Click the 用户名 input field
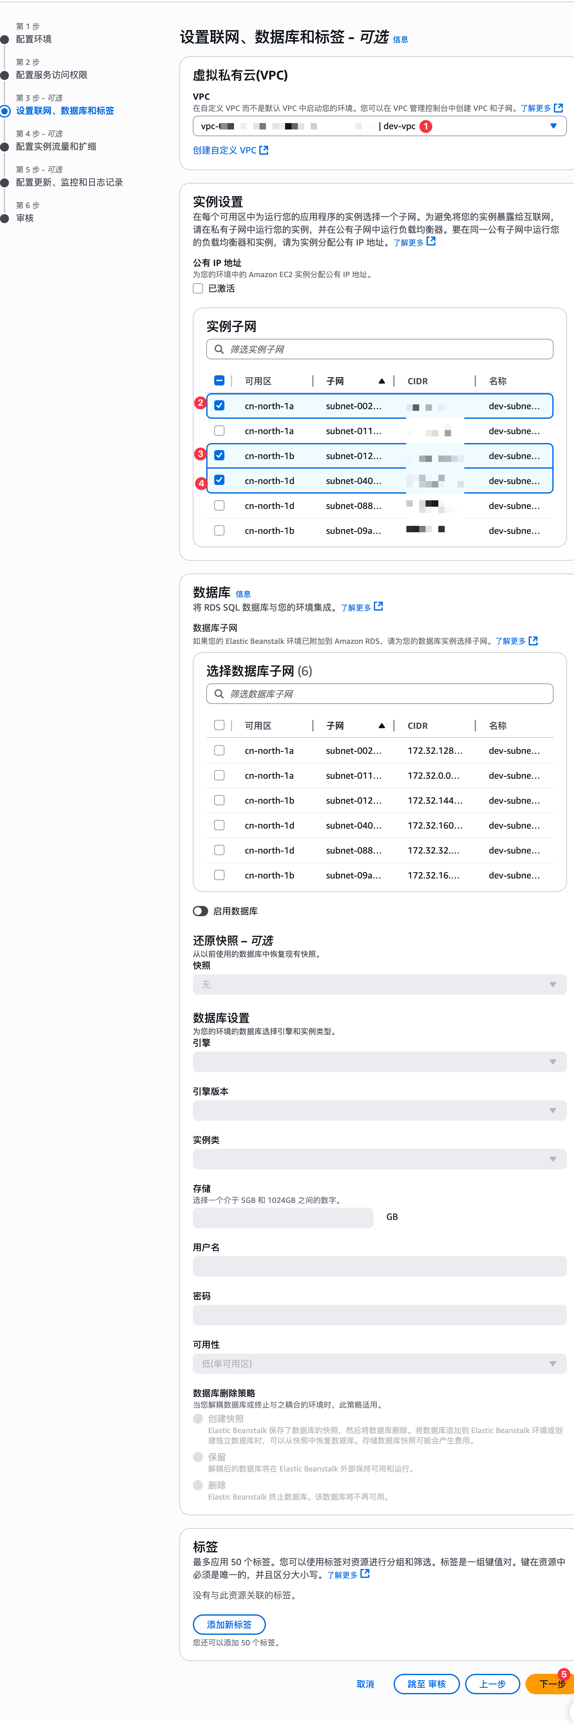574x1724 pixels. (x=380, y=1266)
